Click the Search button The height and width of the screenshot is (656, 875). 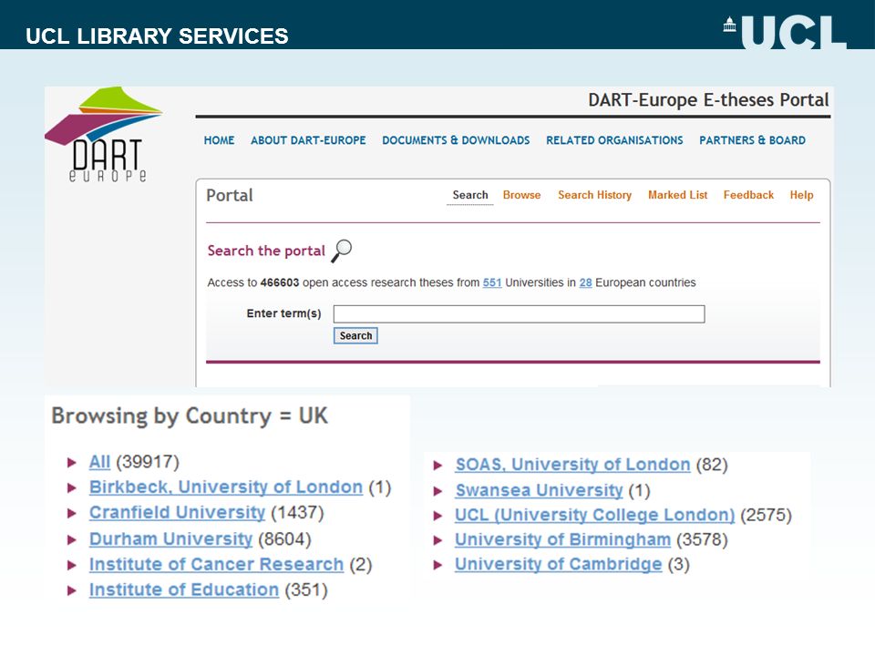click(x=355, y=336)
